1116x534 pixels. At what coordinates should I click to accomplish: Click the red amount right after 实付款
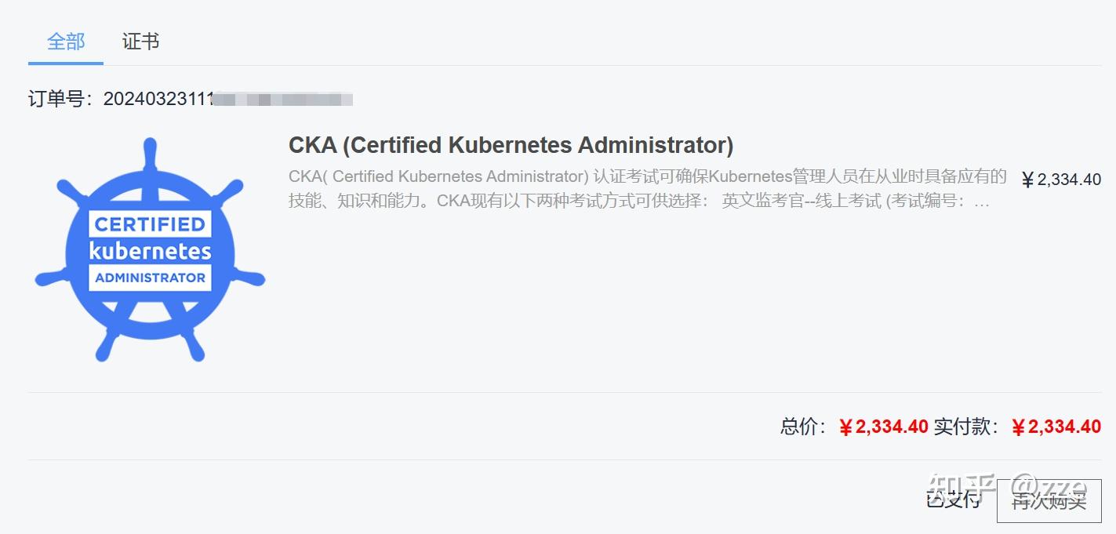pos(1056,427)
